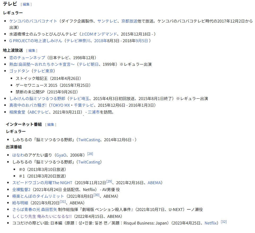Open the テレビ神奈川 link
Image resolution: width=255 pixels, height=233 pixels.
(x=78, y=41)
